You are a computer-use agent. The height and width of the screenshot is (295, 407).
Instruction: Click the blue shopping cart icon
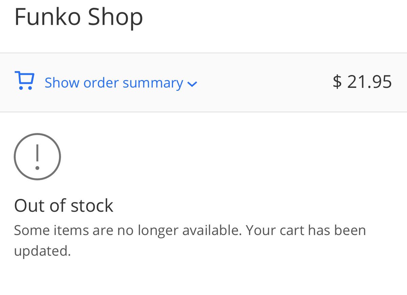point(24,81)
